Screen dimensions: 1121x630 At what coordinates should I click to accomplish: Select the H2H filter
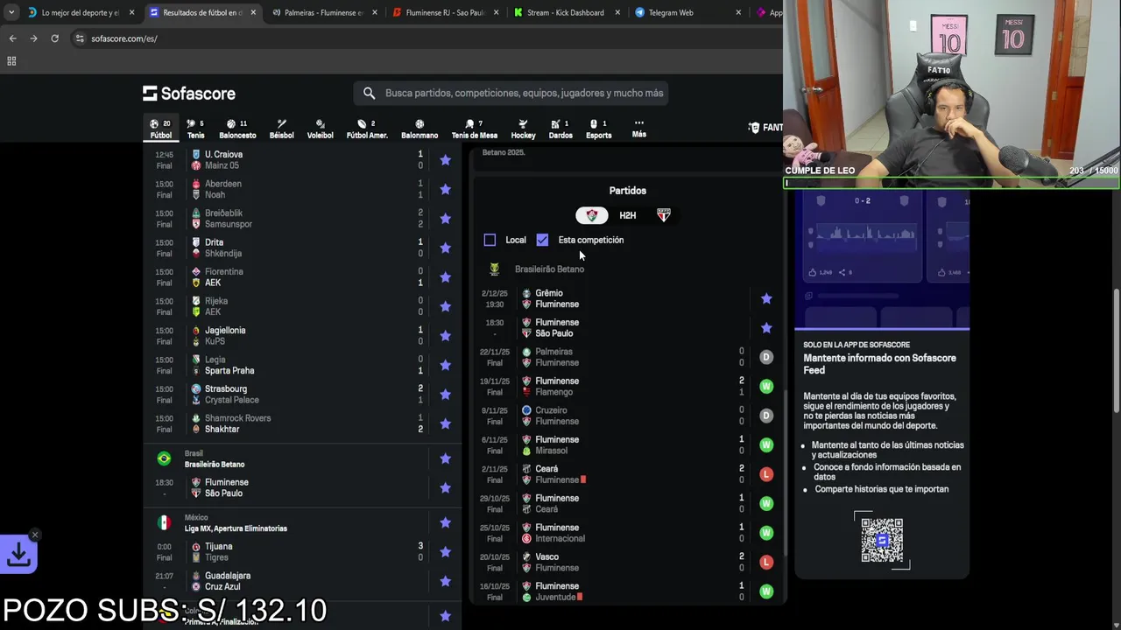[628, 215]
